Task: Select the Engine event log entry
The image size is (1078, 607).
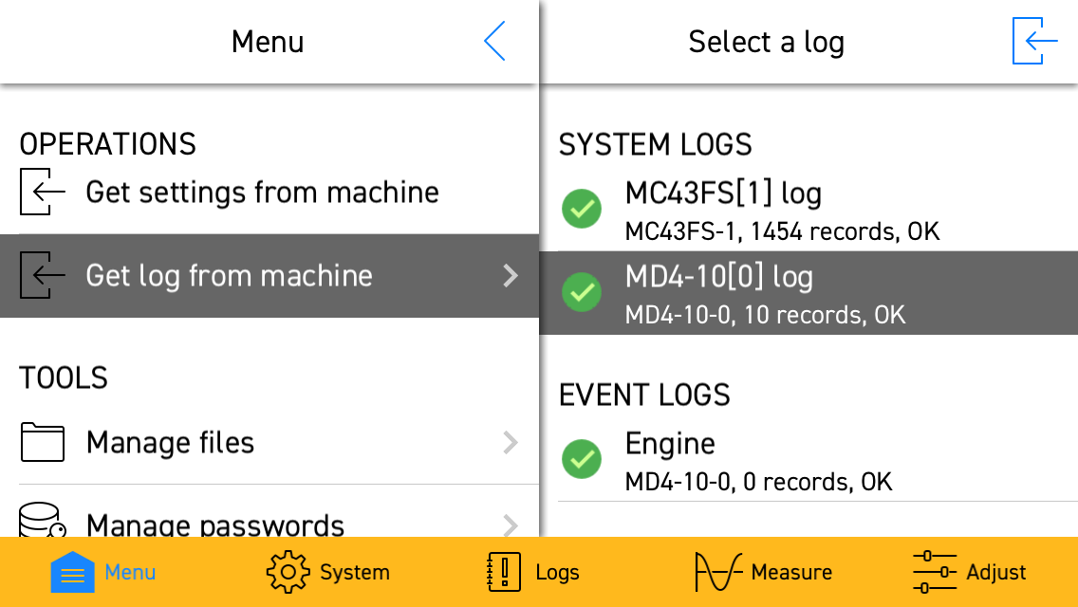Action: 808,460
